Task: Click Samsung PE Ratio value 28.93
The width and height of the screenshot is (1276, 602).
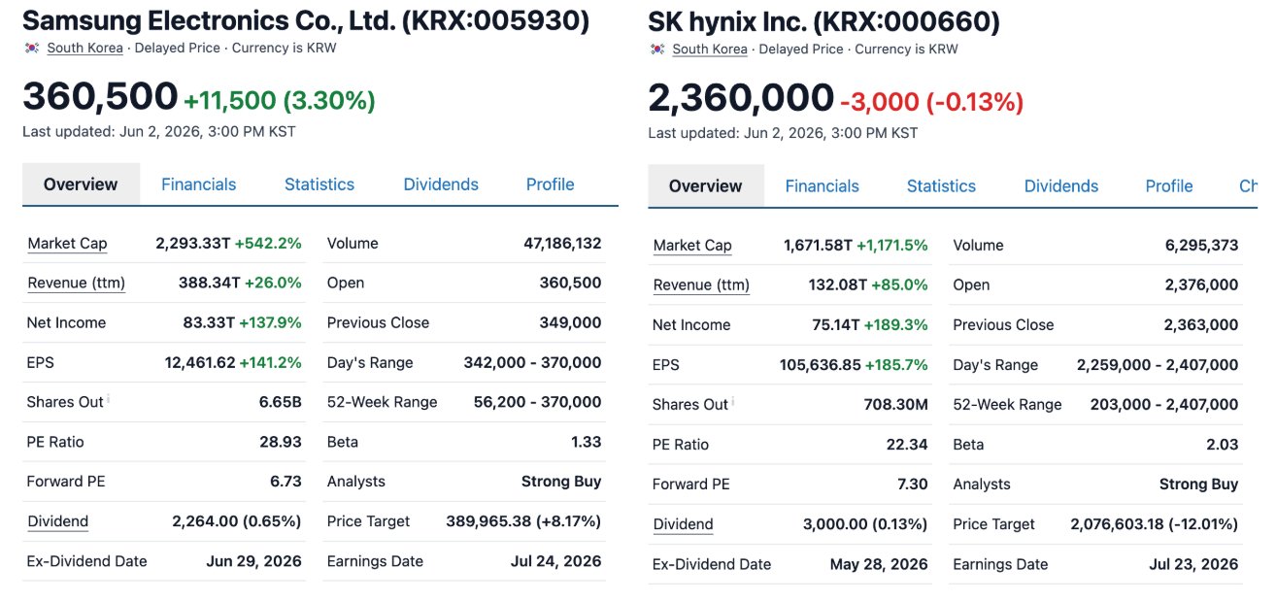Action: 281,442
